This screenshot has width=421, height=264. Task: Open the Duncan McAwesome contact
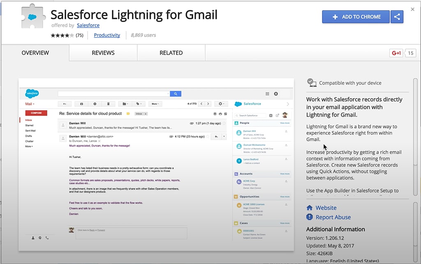[x=254, y=145]
